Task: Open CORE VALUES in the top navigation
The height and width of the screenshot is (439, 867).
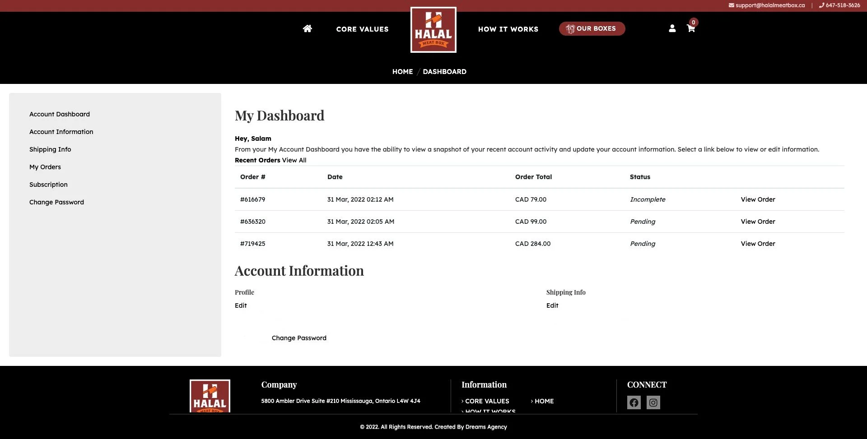Action: [362, 29]
